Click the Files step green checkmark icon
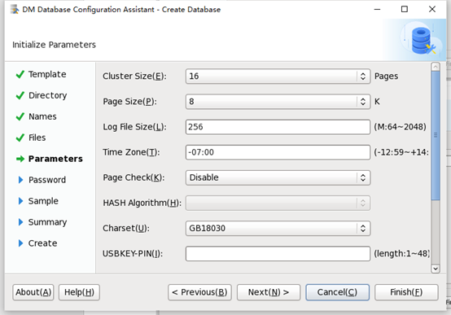Viewport: 451px width, 315px height. tap(20, 138)
